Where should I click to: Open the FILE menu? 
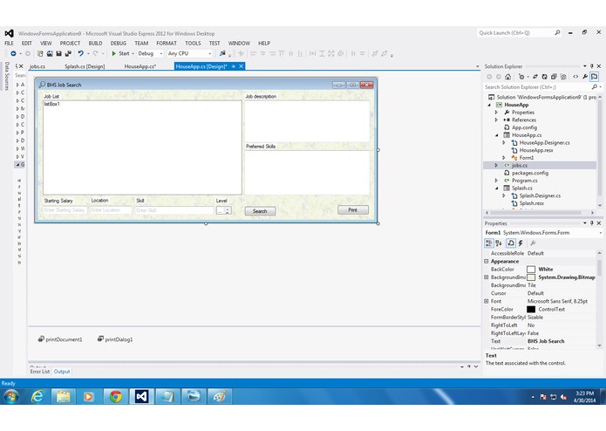point(9,44)
